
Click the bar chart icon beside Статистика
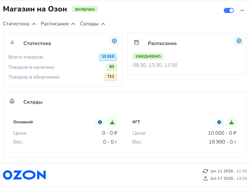pyautogui.click(x=12, y=42)
